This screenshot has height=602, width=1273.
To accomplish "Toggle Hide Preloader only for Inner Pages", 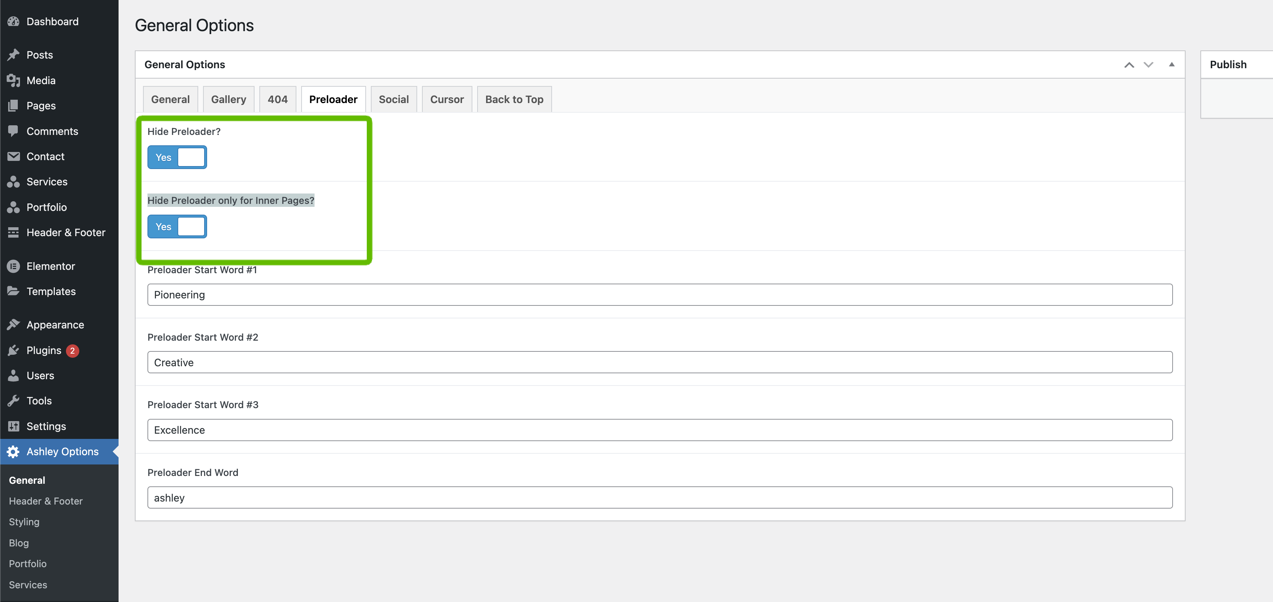I will [177, 226].
